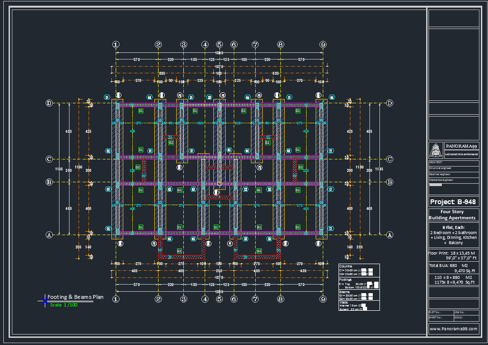Click 'Floor Print: 18 x 13,45 M' text

point(452,253)
